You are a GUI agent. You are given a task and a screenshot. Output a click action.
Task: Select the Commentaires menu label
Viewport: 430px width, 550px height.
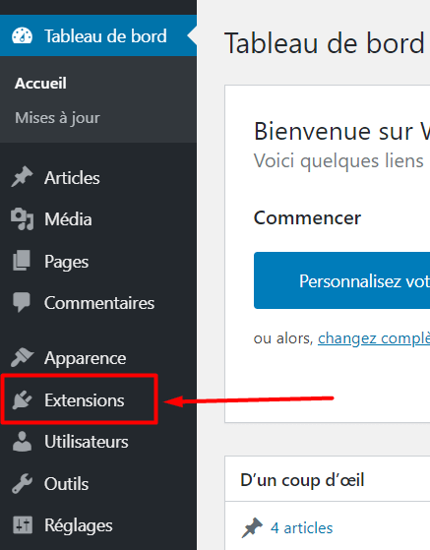tap(99, 303)
